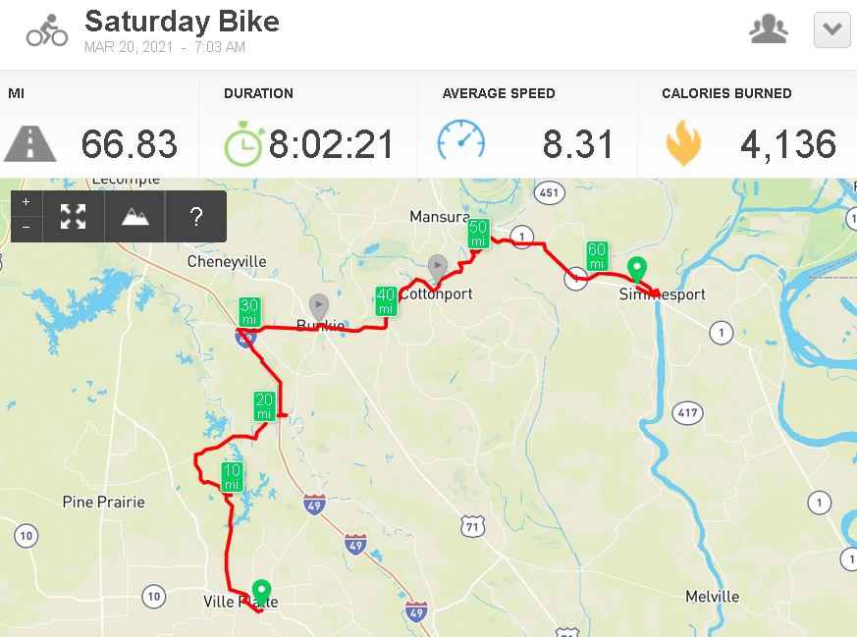
Task: Open the map help question mark
Action: tap(196, 216)
